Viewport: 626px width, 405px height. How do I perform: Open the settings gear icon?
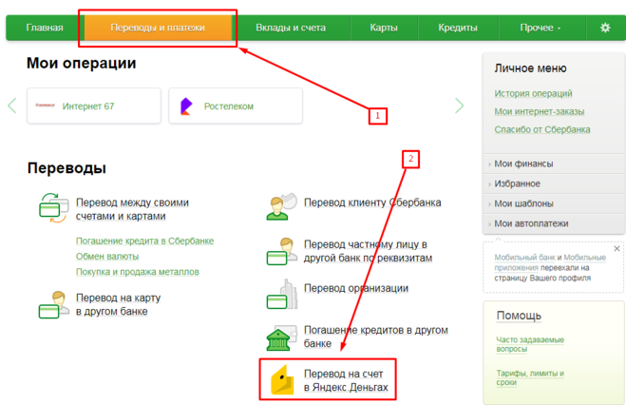coord(605,28)
